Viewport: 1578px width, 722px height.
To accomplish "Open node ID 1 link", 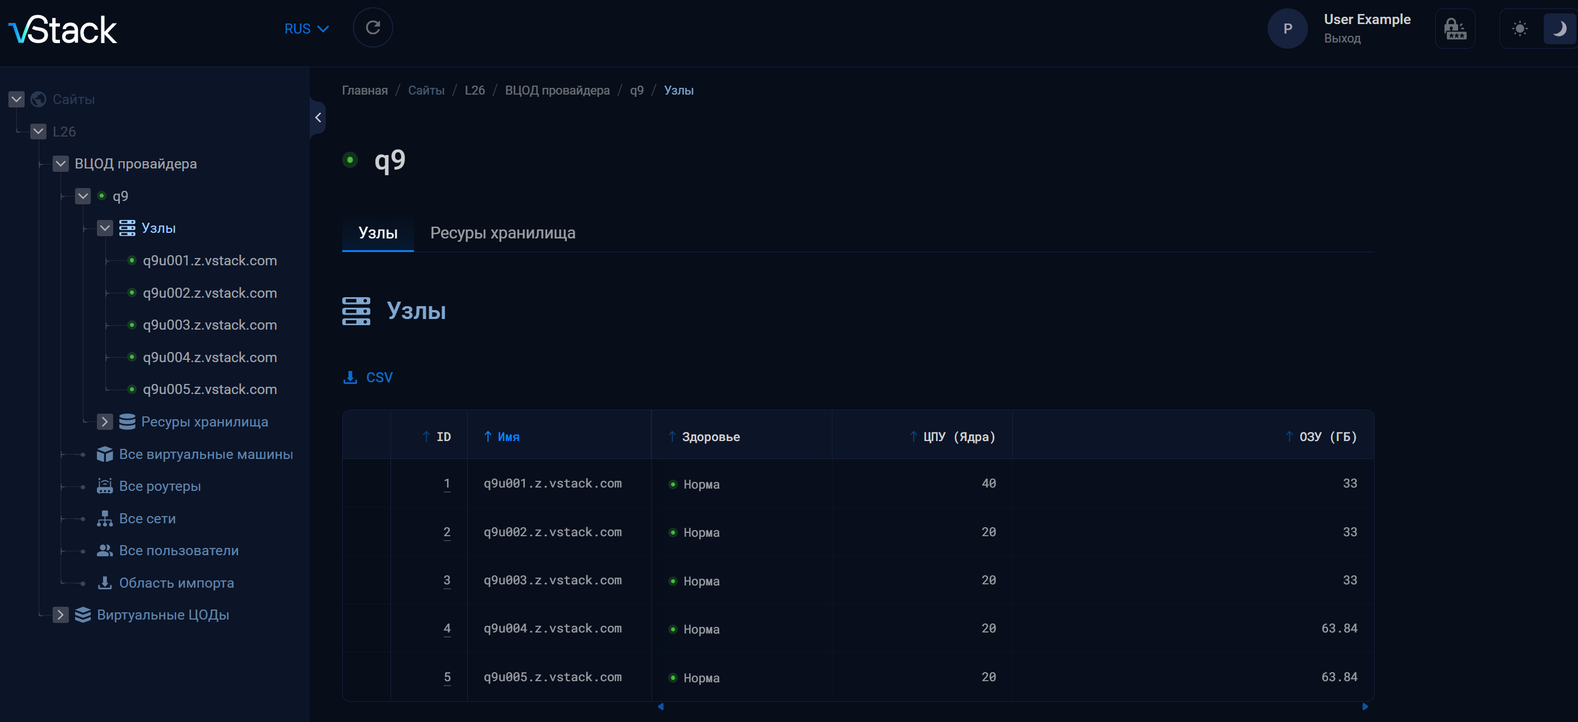I will pyautogui.click(x=447, y=484).
